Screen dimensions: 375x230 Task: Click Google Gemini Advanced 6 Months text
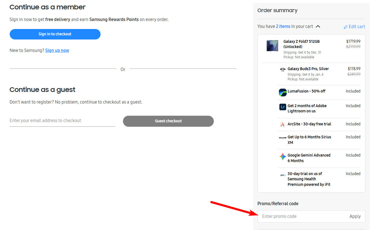[x=309, y=158]
